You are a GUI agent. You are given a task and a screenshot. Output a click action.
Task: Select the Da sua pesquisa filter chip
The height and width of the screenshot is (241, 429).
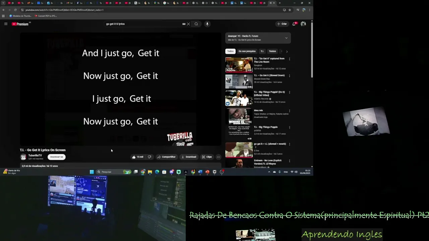click(x=247, y=51)
